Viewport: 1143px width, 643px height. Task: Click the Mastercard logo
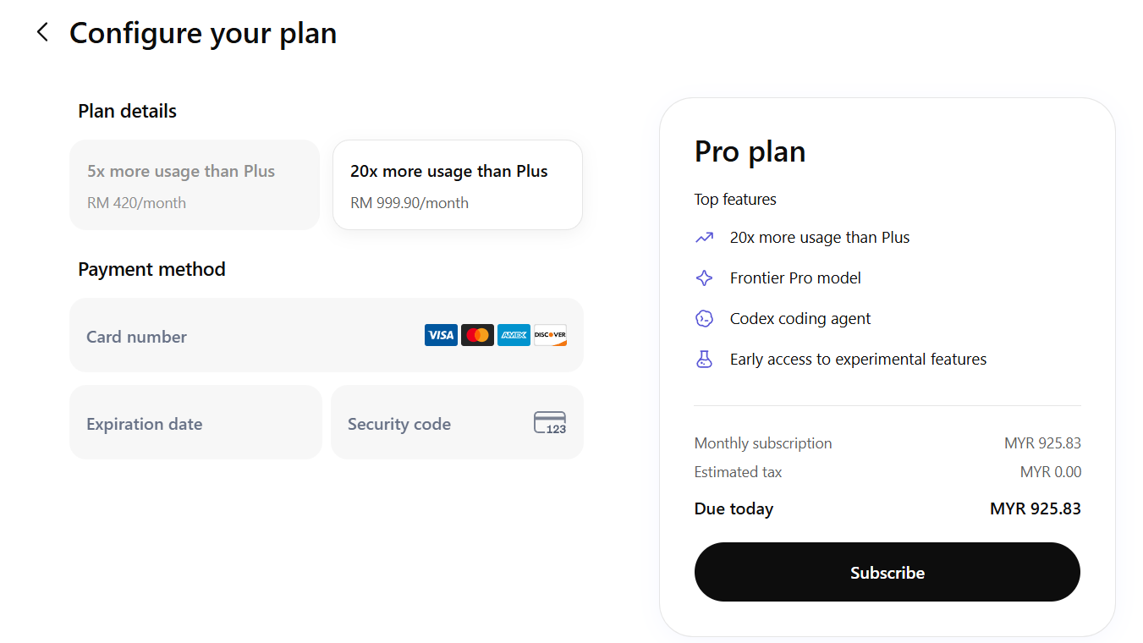click(477, 335)
